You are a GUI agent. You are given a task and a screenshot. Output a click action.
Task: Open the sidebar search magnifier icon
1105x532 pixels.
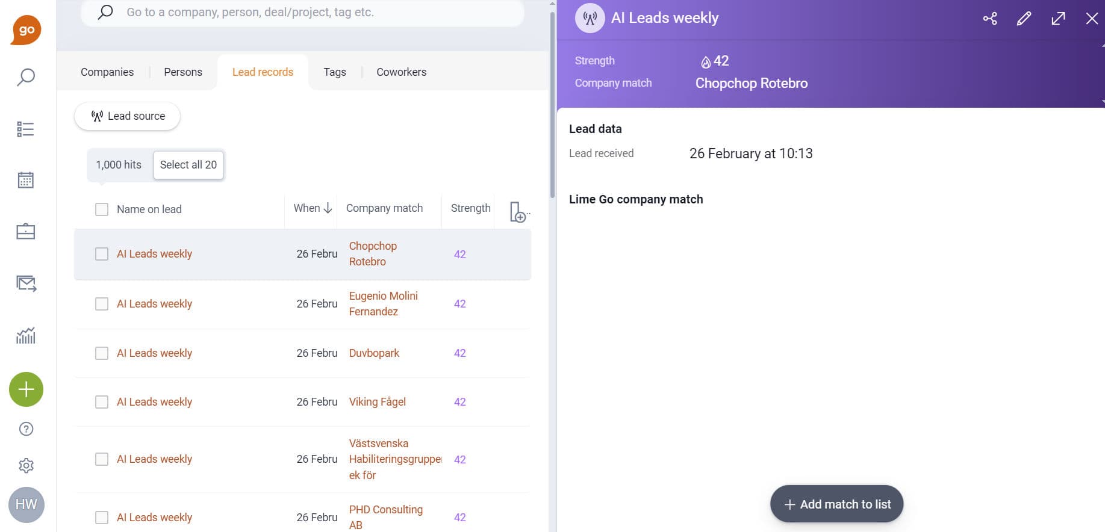click(x=26, y=77)
